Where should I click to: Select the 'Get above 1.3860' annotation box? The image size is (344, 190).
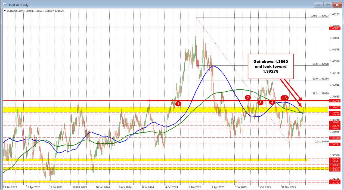[271, 66]
